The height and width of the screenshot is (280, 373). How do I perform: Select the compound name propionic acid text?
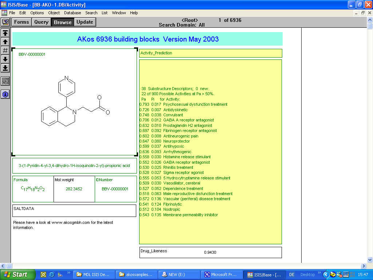(74, 166)
